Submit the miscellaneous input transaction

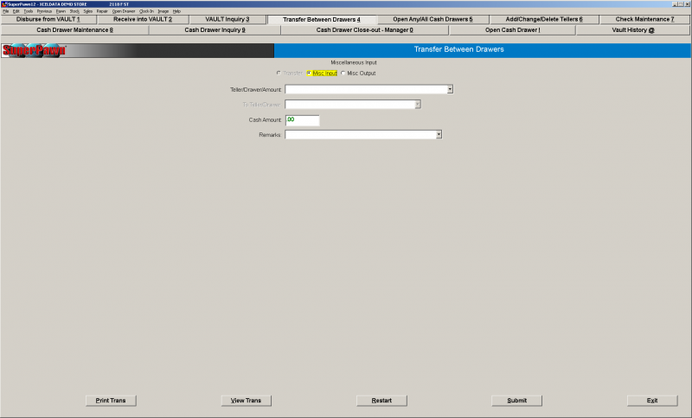tap(516, 401)
